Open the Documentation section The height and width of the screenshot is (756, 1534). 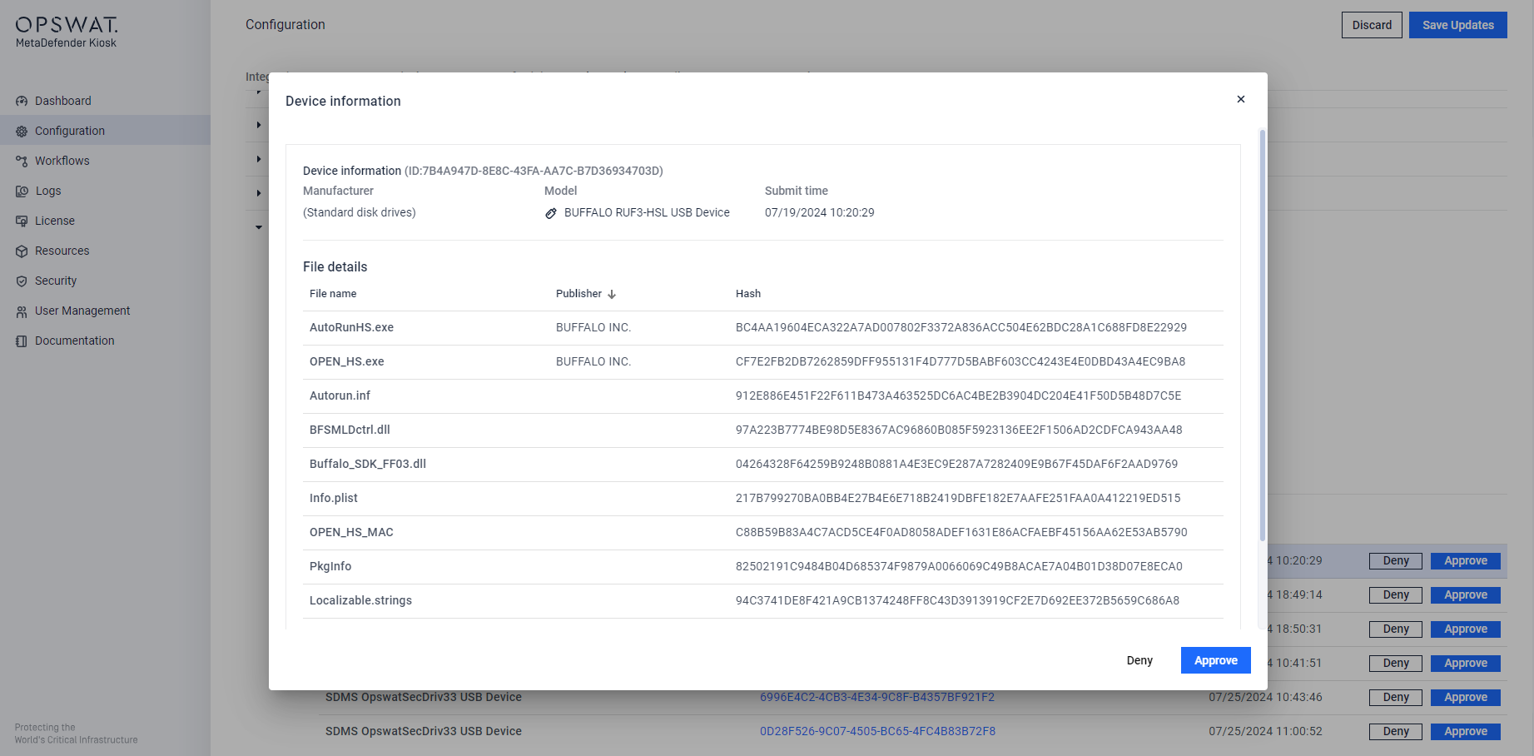pos(75,341)
